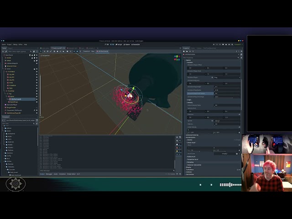This screenshot has height=219, width=292.
Task: Toggle visibility of TurretBase node
Action: (36, 72)
